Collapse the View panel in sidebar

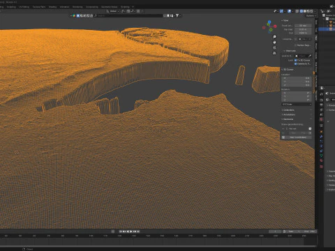pos(285,20)
